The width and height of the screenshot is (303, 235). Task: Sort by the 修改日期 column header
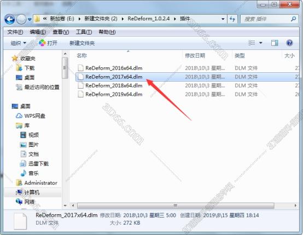tap(195, 56)
